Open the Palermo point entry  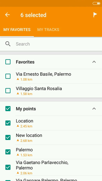(59, 152)
